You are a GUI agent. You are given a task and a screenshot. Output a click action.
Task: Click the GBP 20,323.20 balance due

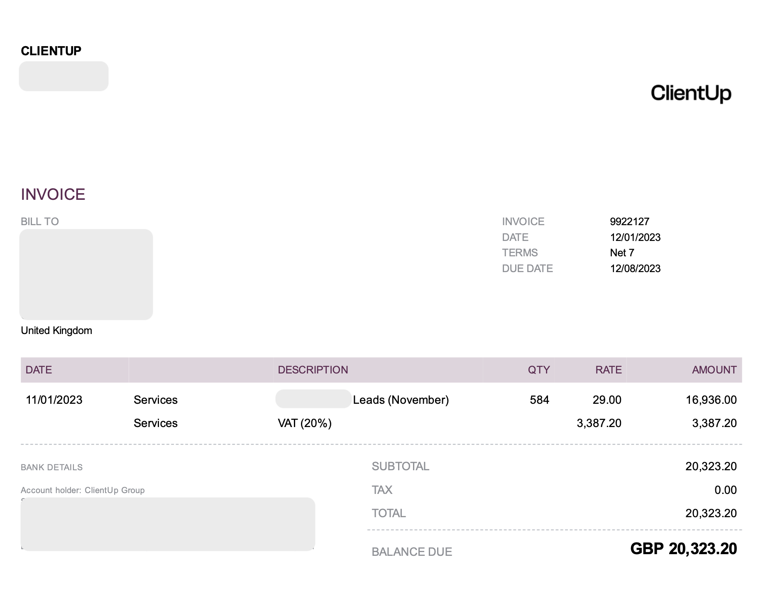point(683,549)
